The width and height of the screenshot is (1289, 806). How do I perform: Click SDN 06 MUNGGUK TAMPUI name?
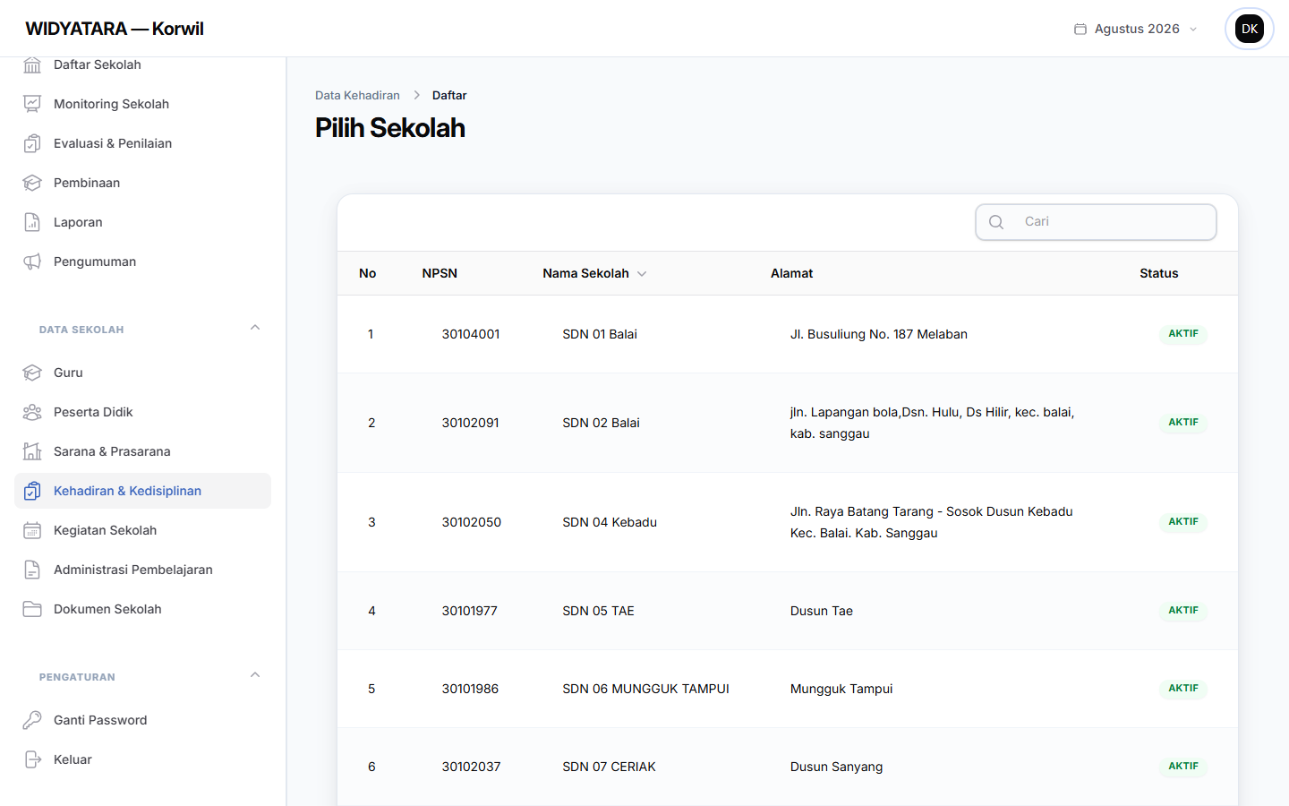click(645, 689)
